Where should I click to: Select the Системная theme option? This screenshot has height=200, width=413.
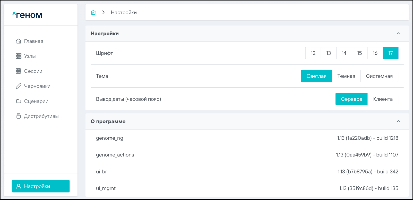pyautogui.click(x=379, y=76)
